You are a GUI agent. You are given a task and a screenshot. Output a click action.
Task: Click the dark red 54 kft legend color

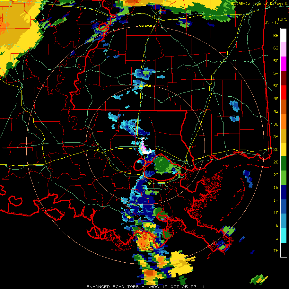pos(284,78)
